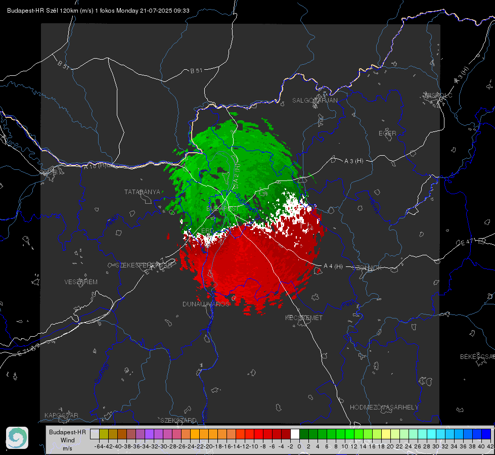The image size is (495, 455).
Task: Click the 42 legend value
Action: pos(490,446)
